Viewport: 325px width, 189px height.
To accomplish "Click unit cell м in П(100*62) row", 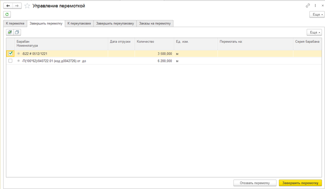I will (x=196, y=61).
